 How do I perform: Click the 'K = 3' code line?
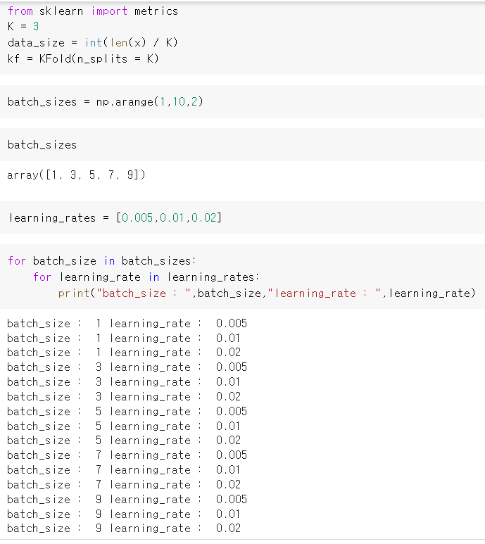[23, 26]
